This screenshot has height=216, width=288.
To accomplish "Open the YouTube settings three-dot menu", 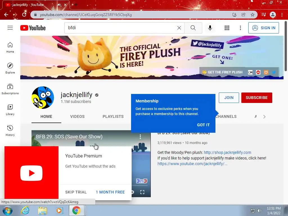I will point(240,28).
